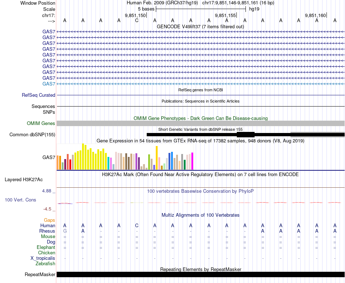Click the RepeatMasker track label
Image resolution: width=345 pixels, height=283 pixels.
[x=40, y=274]
